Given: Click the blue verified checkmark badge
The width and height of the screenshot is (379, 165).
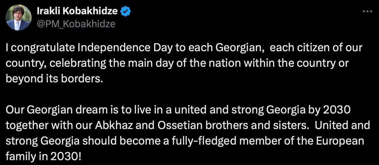Looking at the screenshot, I should pos(126,11).
